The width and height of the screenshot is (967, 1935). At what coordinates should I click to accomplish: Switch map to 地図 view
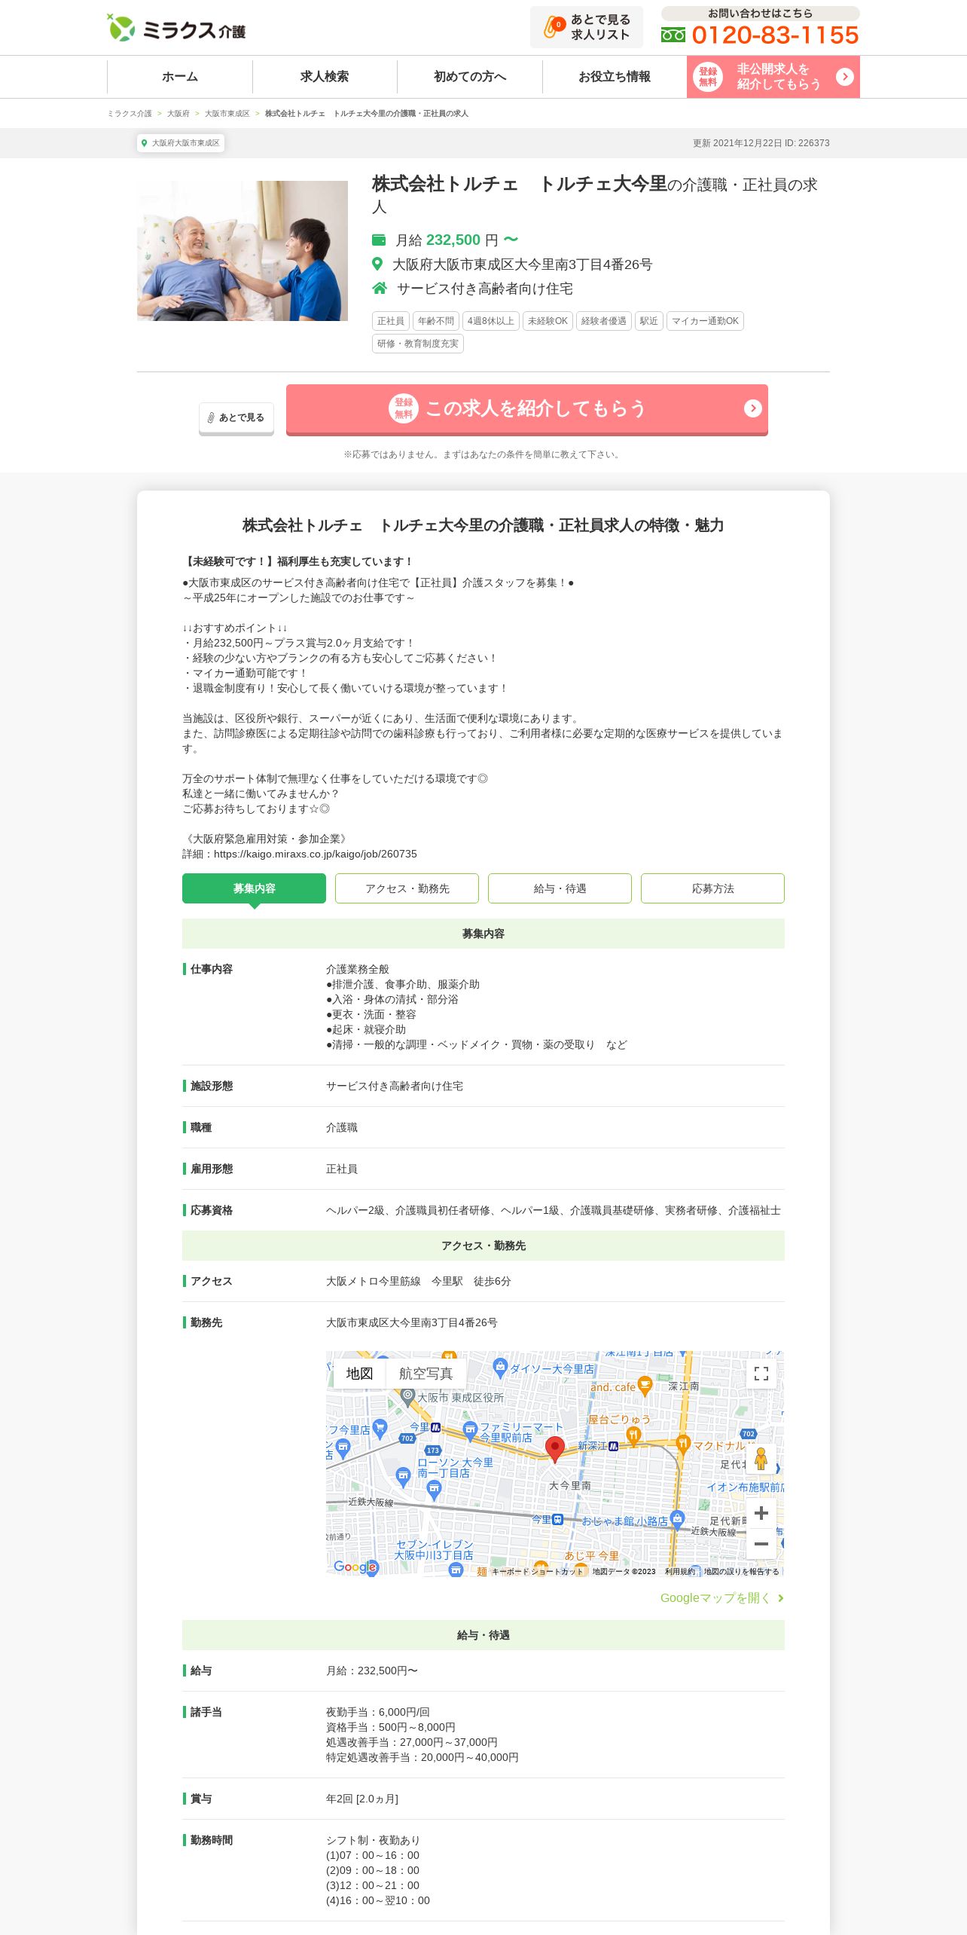(359, 1374)
